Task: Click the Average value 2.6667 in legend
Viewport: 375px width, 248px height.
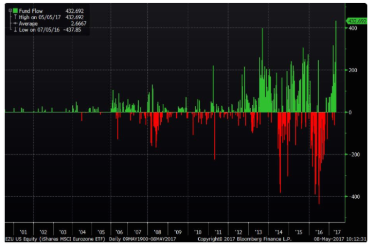Action: pos(79,24)
